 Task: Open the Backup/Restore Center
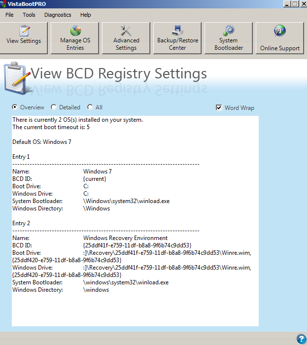pos(177,38)
